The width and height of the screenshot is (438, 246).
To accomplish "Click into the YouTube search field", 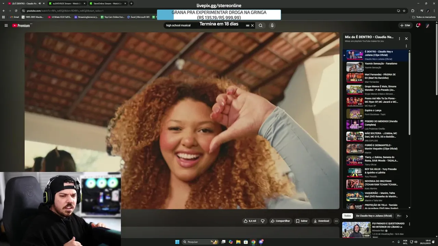I will [x=205, y=25].
